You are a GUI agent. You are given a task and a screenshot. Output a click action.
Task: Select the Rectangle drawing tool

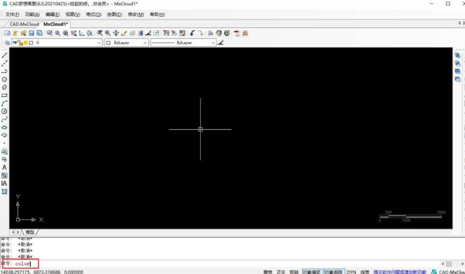[5, 95]
